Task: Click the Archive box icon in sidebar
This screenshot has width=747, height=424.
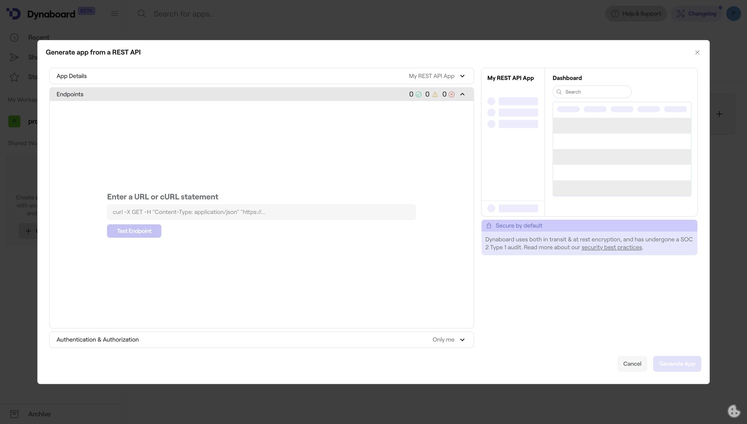Action: [14, 414]
